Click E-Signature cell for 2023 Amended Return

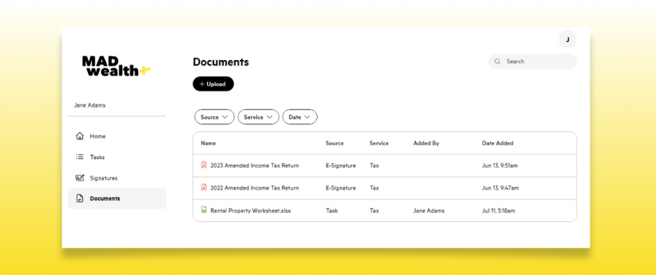pos(341,165)
